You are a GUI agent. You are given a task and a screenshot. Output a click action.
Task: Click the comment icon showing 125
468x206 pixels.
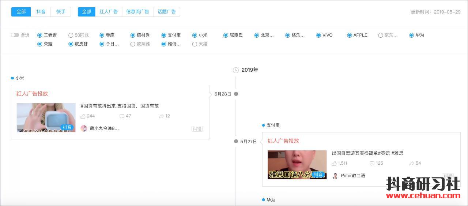click(372, 163)
